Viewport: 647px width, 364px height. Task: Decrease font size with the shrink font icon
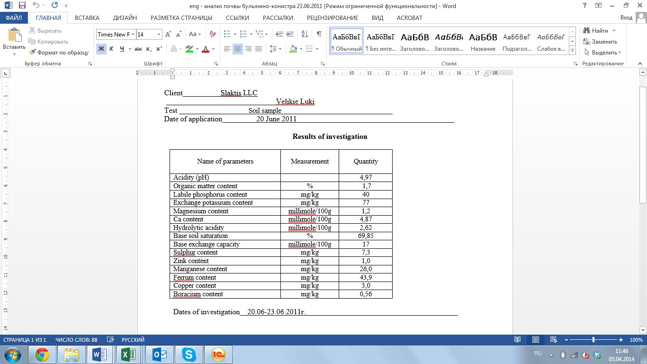[179, 34]
